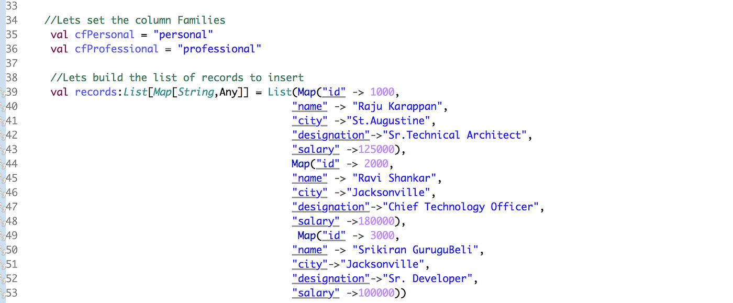Click the change indicator beside line 51
Screen dimensions: 733x303
point(2,264)
